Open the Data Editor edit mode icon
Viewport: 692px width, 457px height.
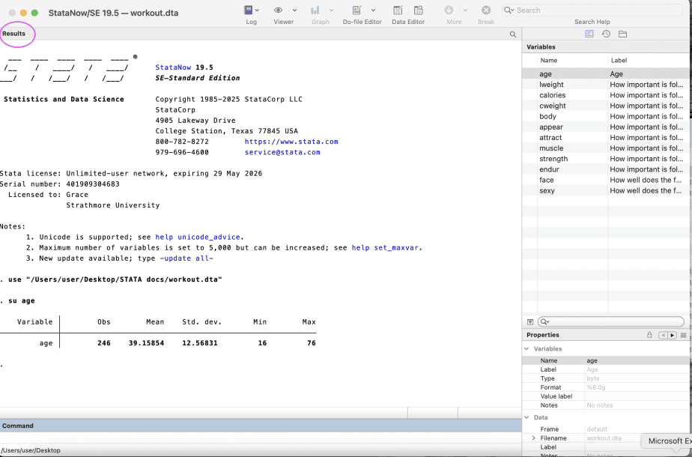[398, 10]
